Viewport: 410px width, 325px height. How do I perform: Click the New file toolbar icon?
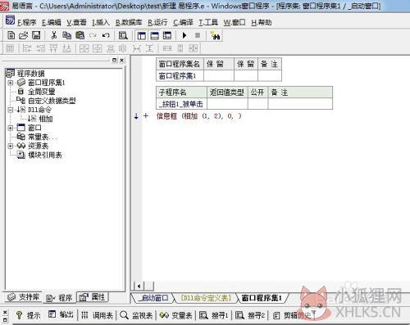pos(11,35)
